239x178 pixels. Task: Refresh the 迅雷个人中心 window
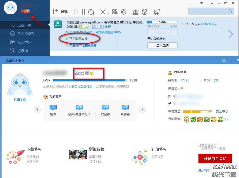[224, 61]
